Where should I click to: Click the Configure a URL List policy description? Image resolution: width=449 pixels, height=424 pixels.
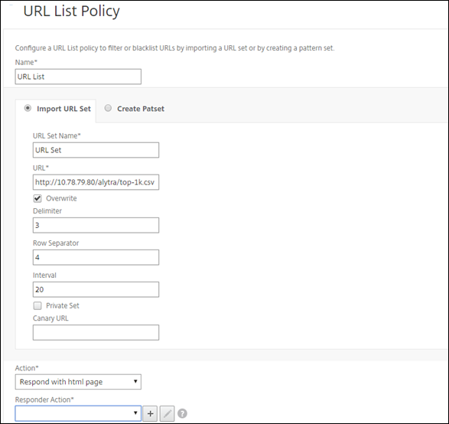(x=174, y=48)
